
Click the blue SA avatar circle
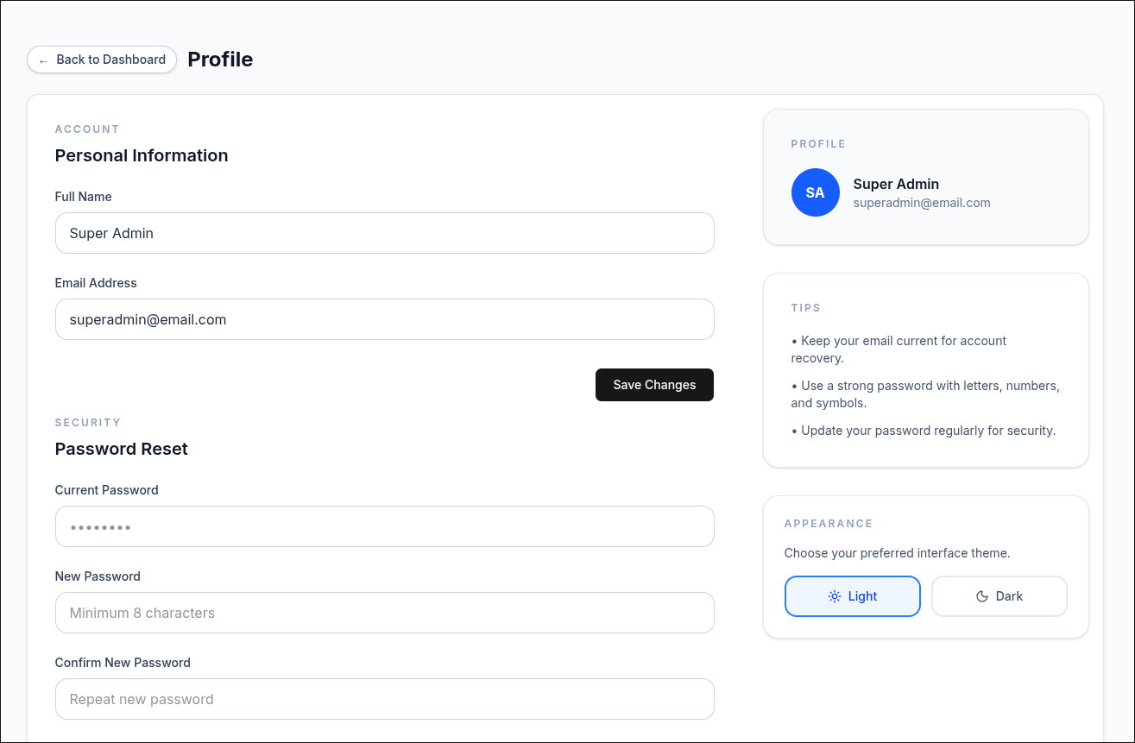pos(816,192)
